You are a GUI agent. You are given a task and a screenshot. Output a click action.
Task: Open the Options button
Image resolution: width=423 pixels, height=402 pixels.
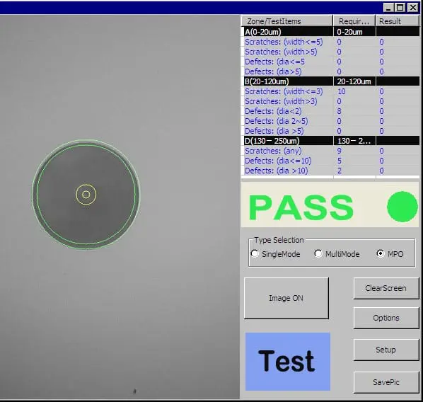(x=386, y=318)
